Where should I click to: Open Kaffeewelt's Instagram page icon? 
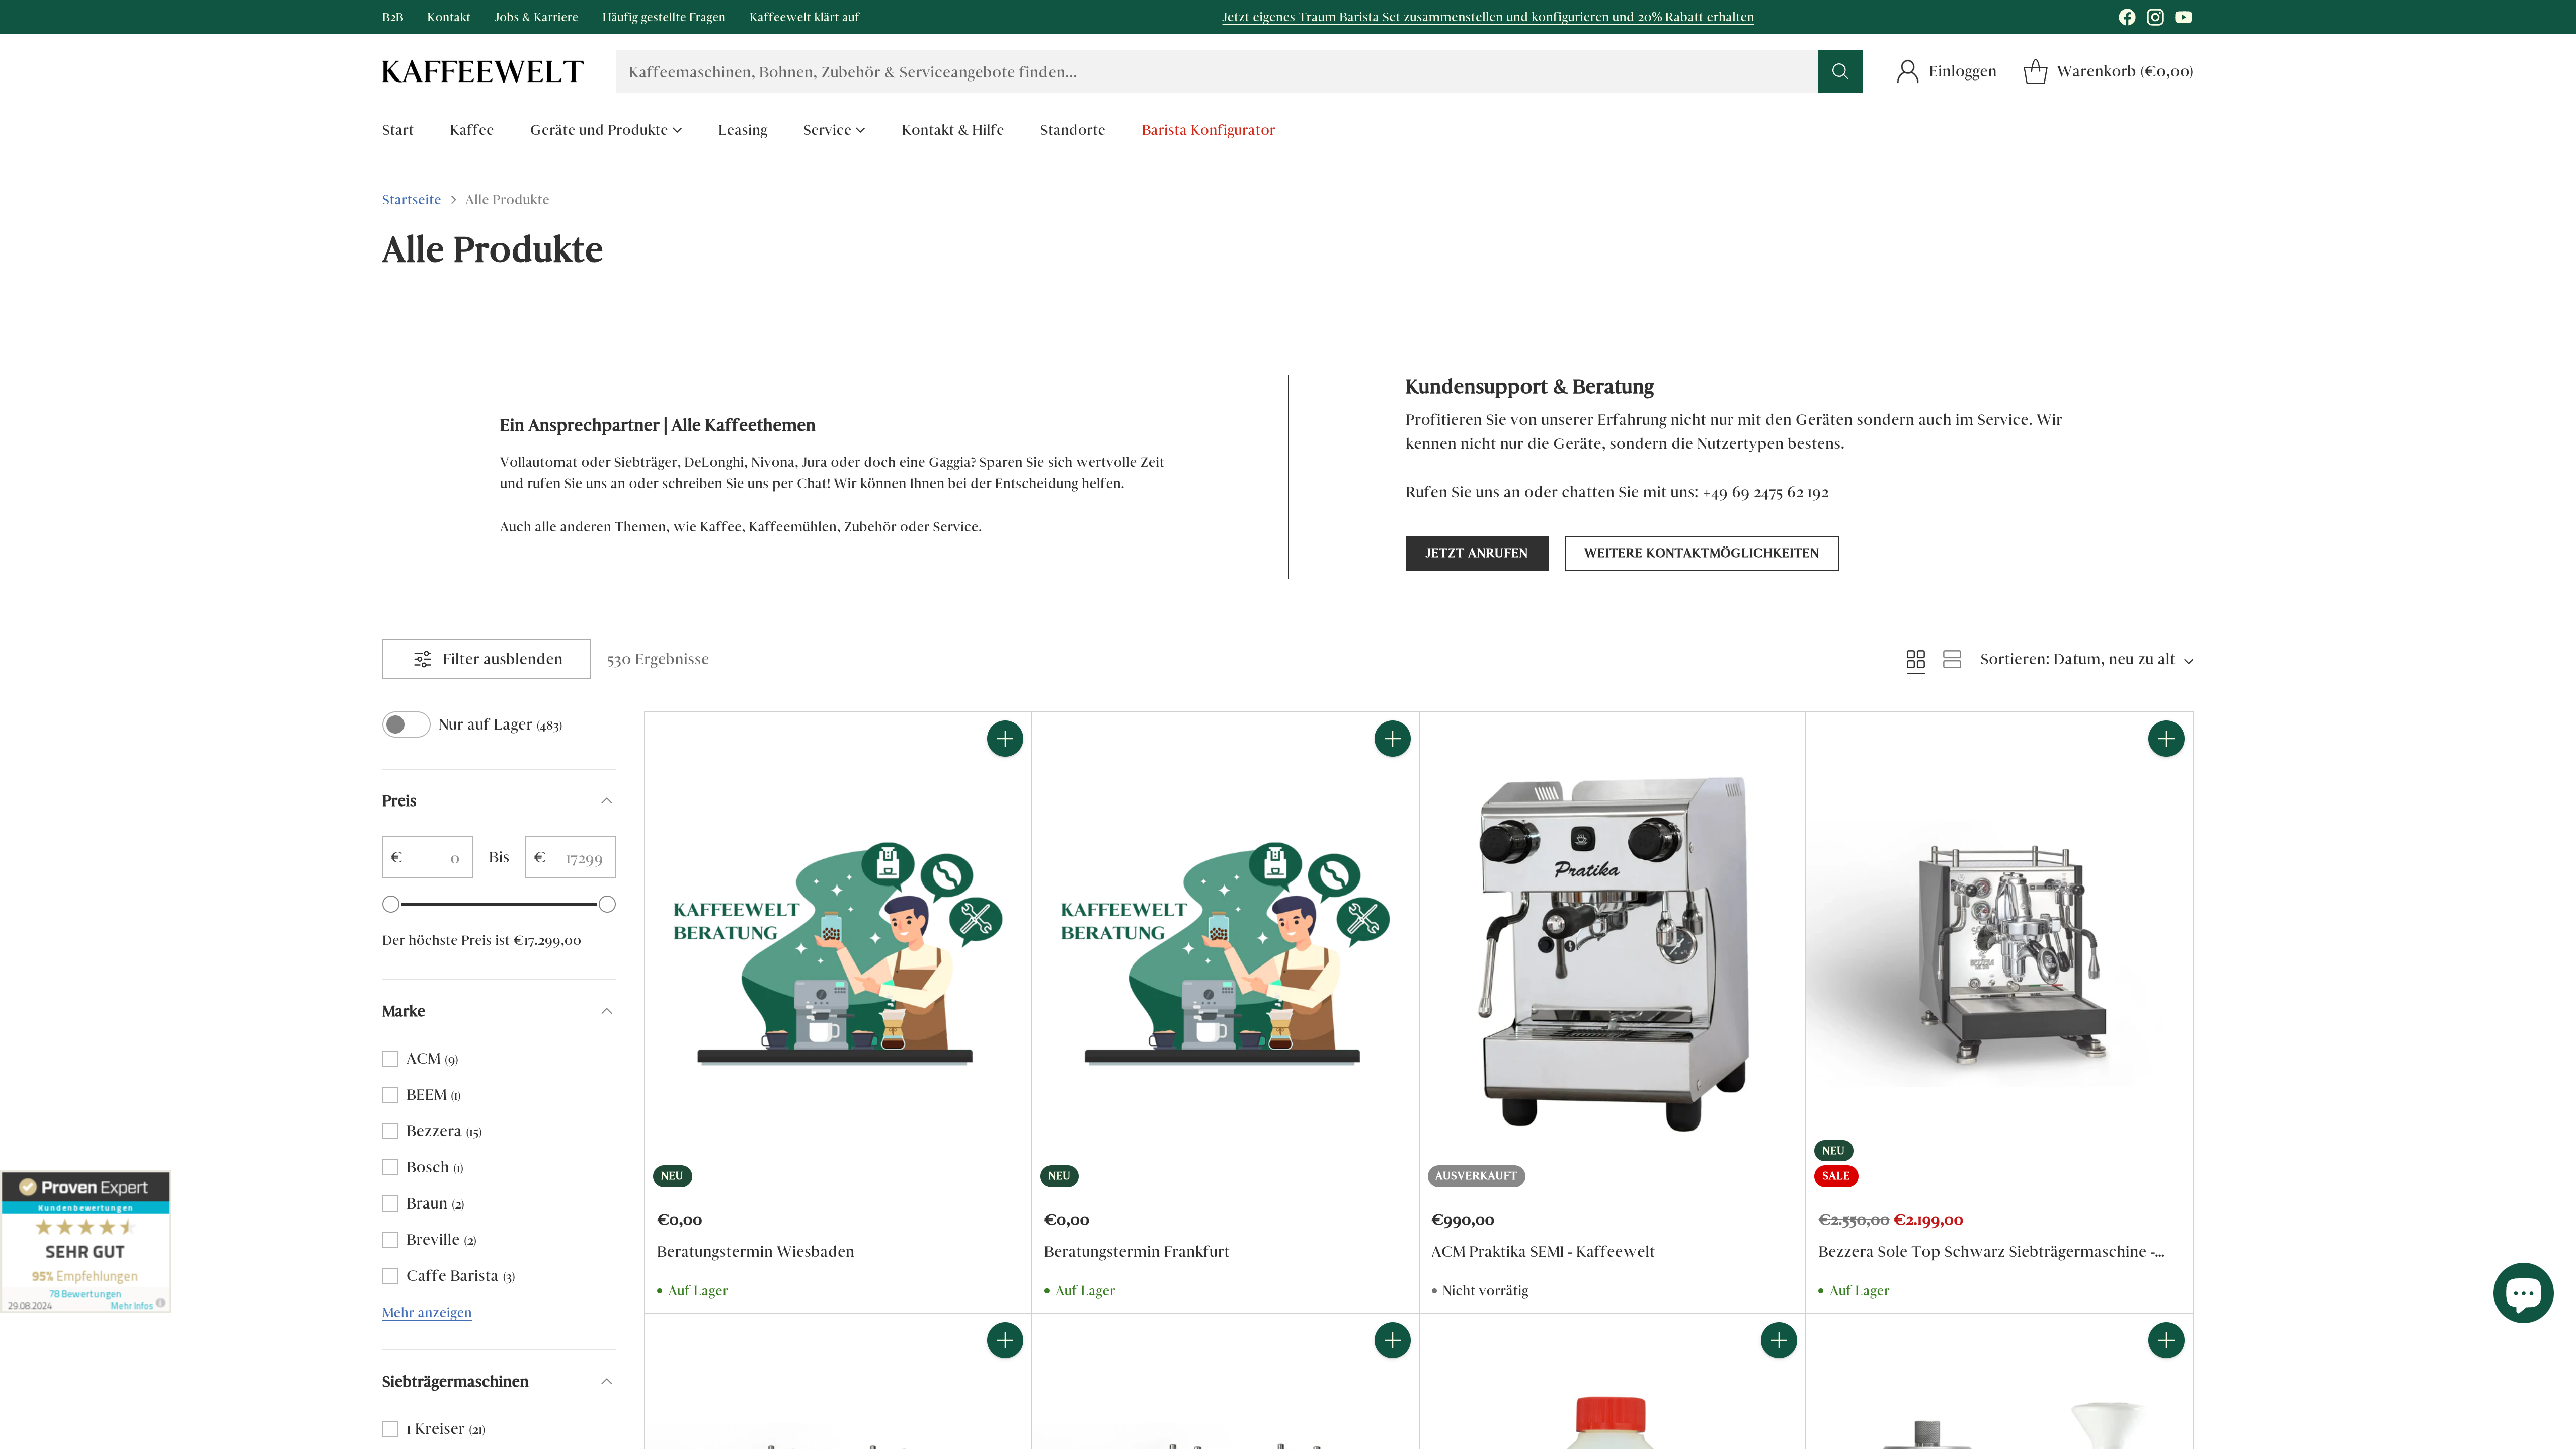coord(2155,17)
